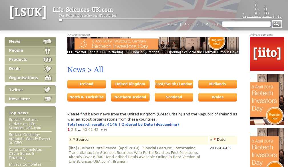The image size is (288, 167).
Task: Open the [iito] Business Intelligence news entry
Action: point(134,155)
